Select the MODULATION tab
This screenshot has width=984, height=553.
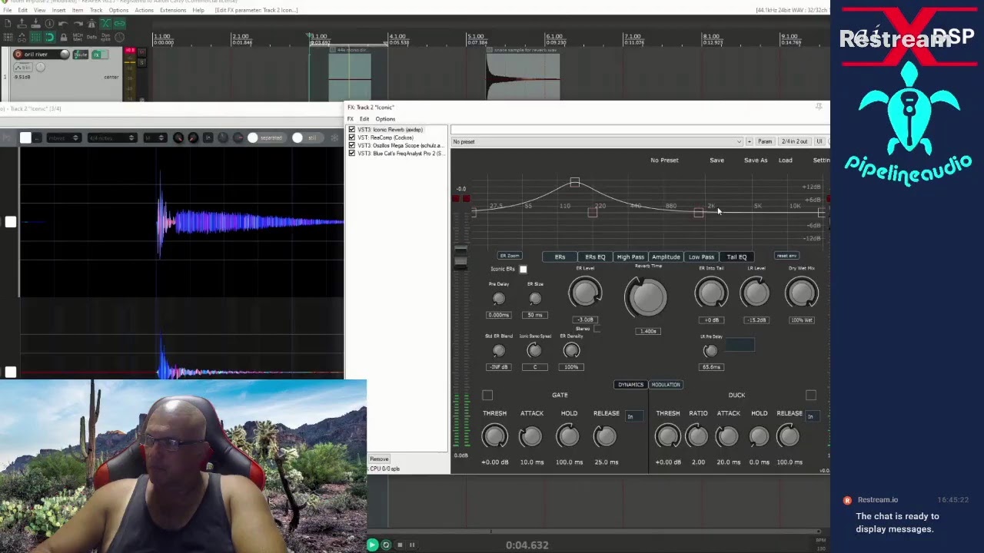(x=666, y=385)
